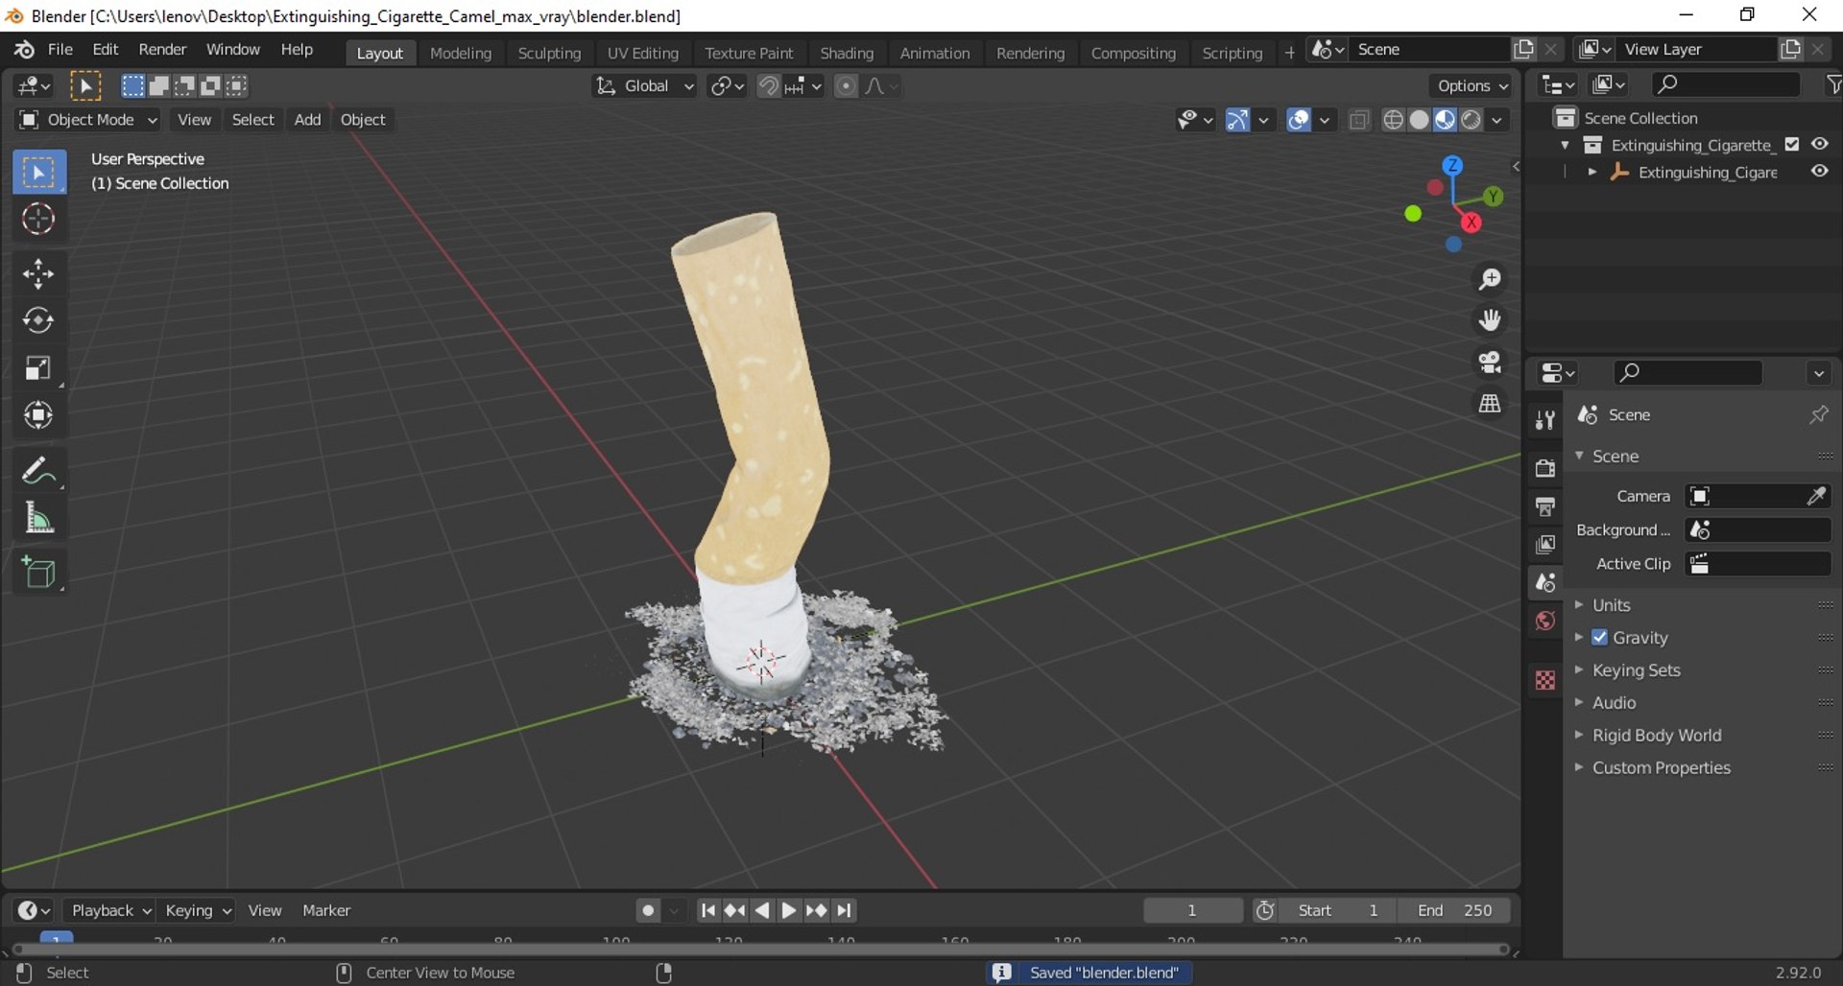1843x986 pixels.
Task: Click the camera eyedropper icon
Action: 1816,496
